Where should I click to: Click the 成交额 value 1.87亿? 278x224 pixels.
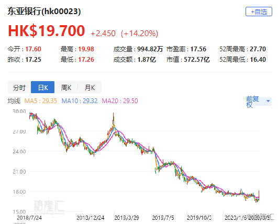pos(147,60)
